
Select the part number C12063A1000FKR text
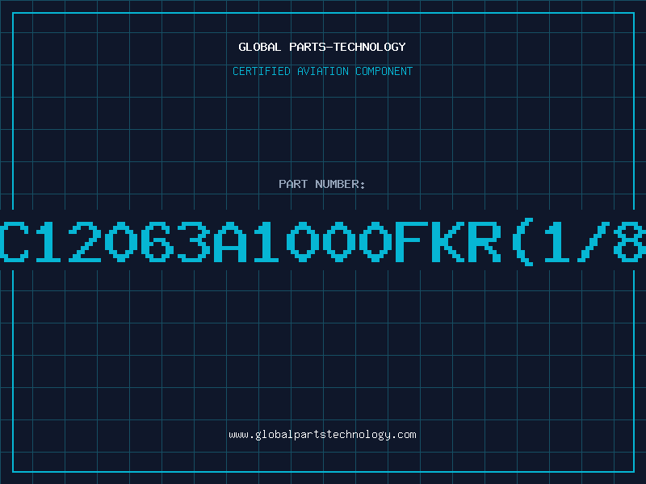point(250,241)
